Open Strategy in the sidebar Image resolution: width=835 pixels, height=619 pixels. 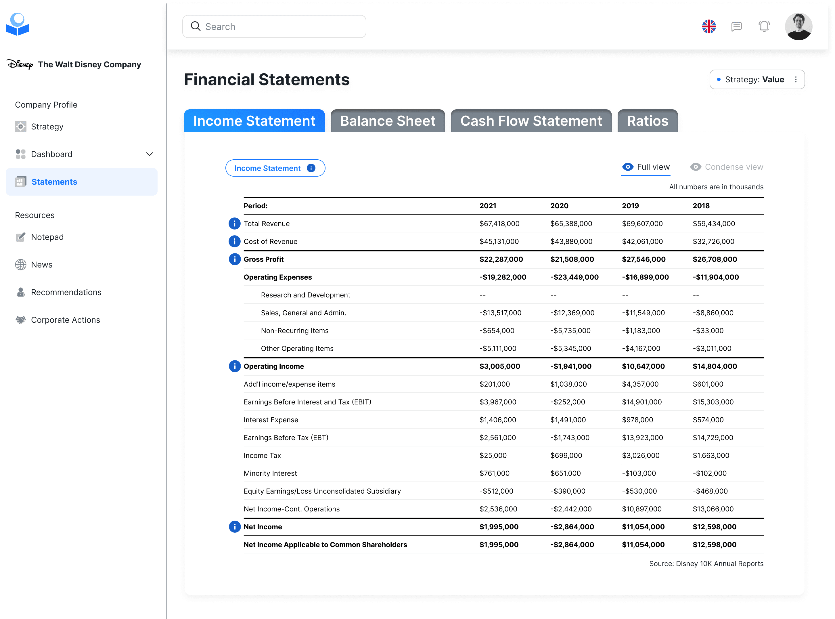82,127
